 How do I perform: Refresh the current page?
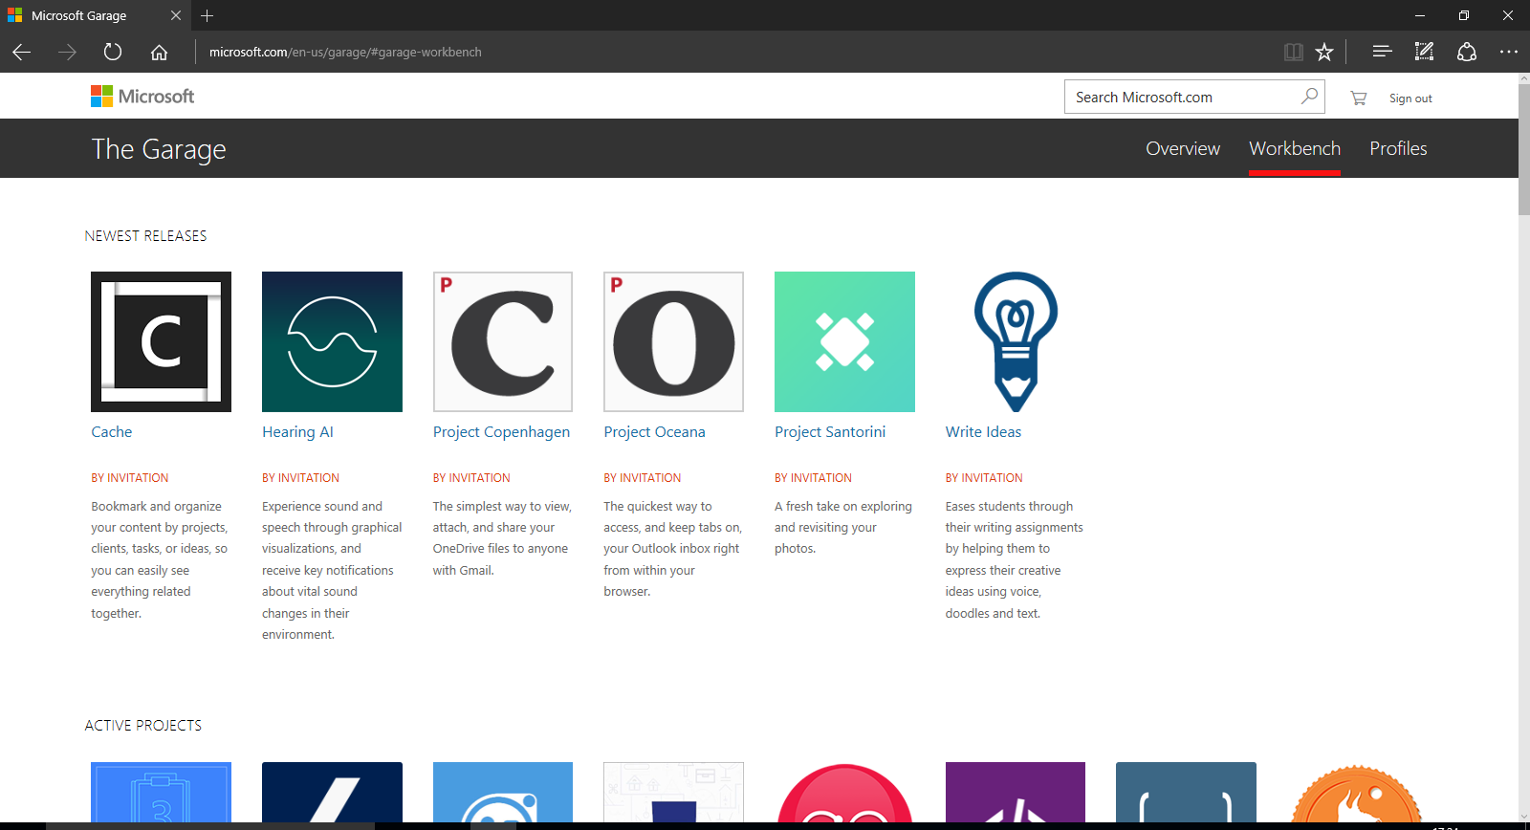coord(113,52)
